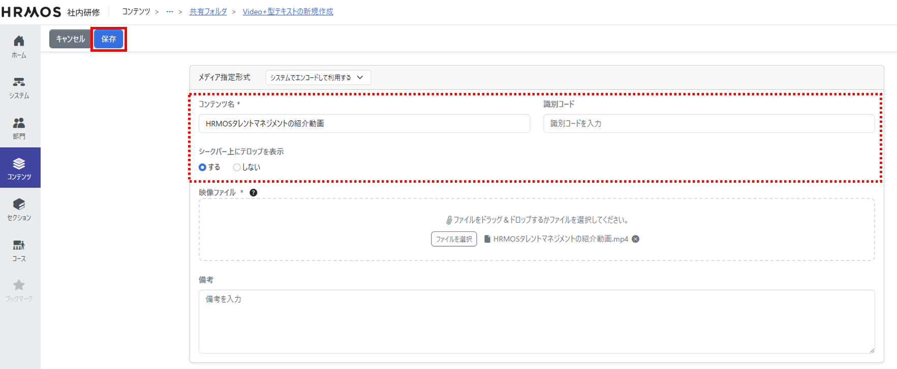
Task: Open the セクション sidebar icon
Action: 19,209
